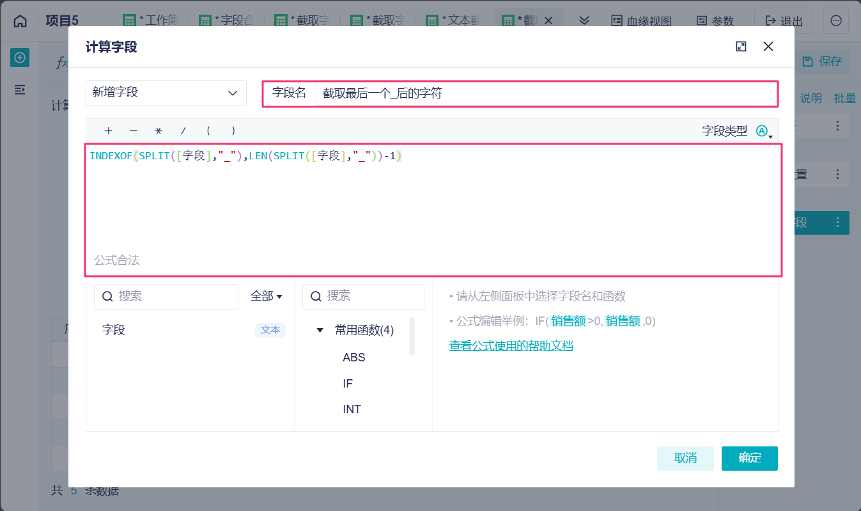This screenshot has width=861, height=511.
Task: Insert the multiply asterisk operator
Action: 159,131
